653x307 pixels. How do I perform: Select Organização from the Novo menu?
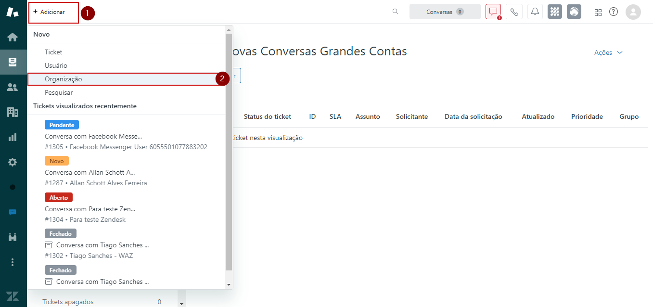coord(64,79)
